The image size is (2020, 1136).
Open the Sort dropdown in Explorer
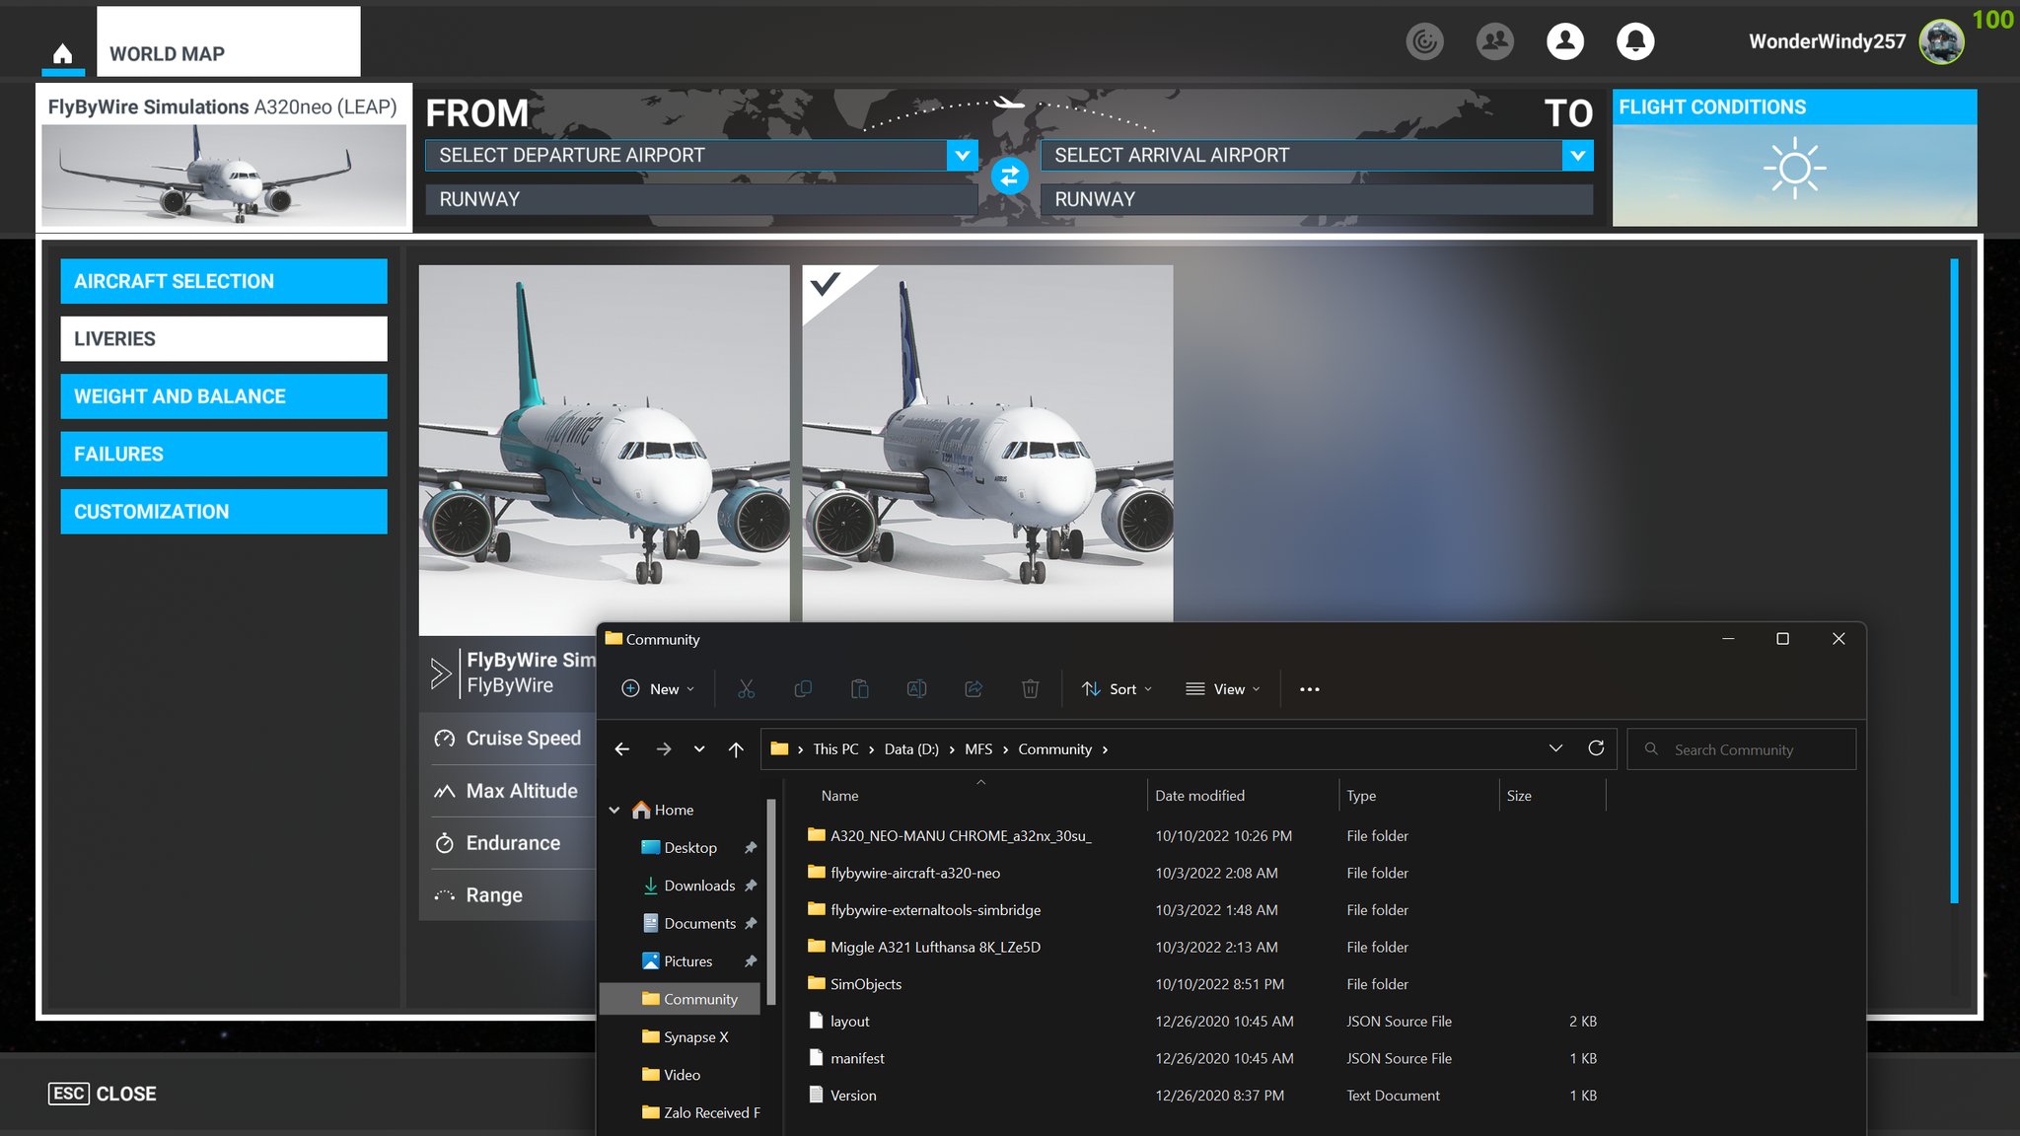coord(1117,689)
